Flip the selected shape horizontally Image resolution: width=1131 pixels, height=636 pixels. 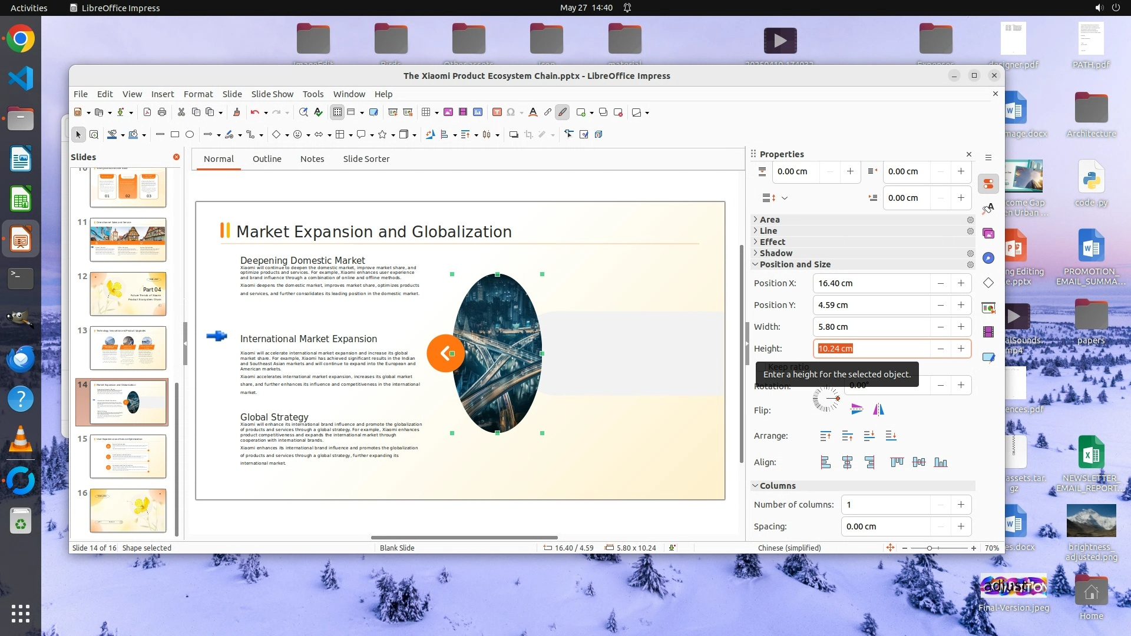click(x=878, y=409)
